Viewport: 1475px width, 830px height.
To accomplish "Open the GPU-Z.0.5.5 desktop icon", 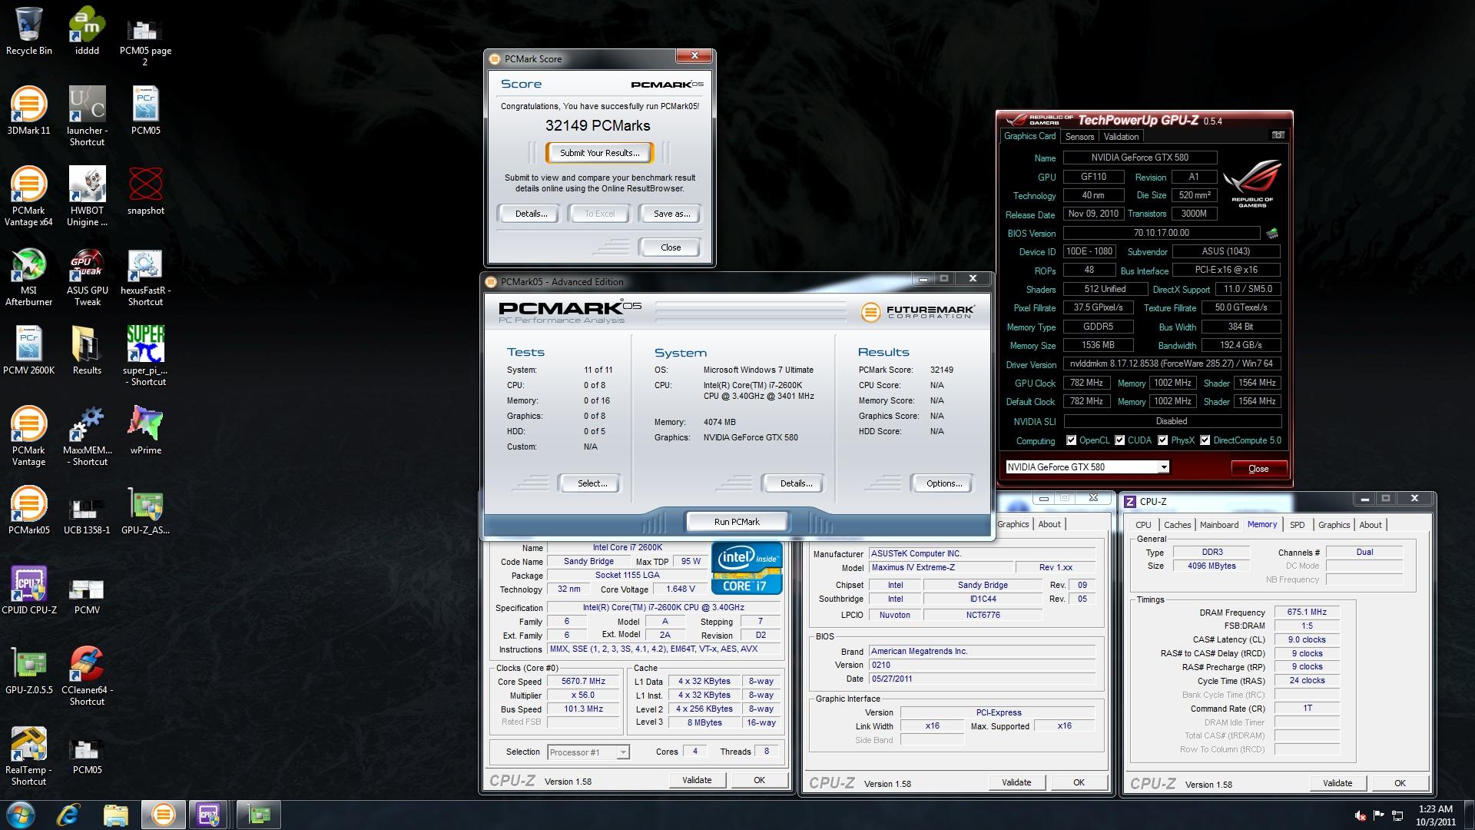I will 29,670.
